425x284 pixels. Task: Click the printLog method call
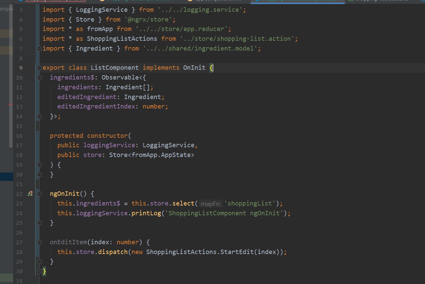pos(146,213)
